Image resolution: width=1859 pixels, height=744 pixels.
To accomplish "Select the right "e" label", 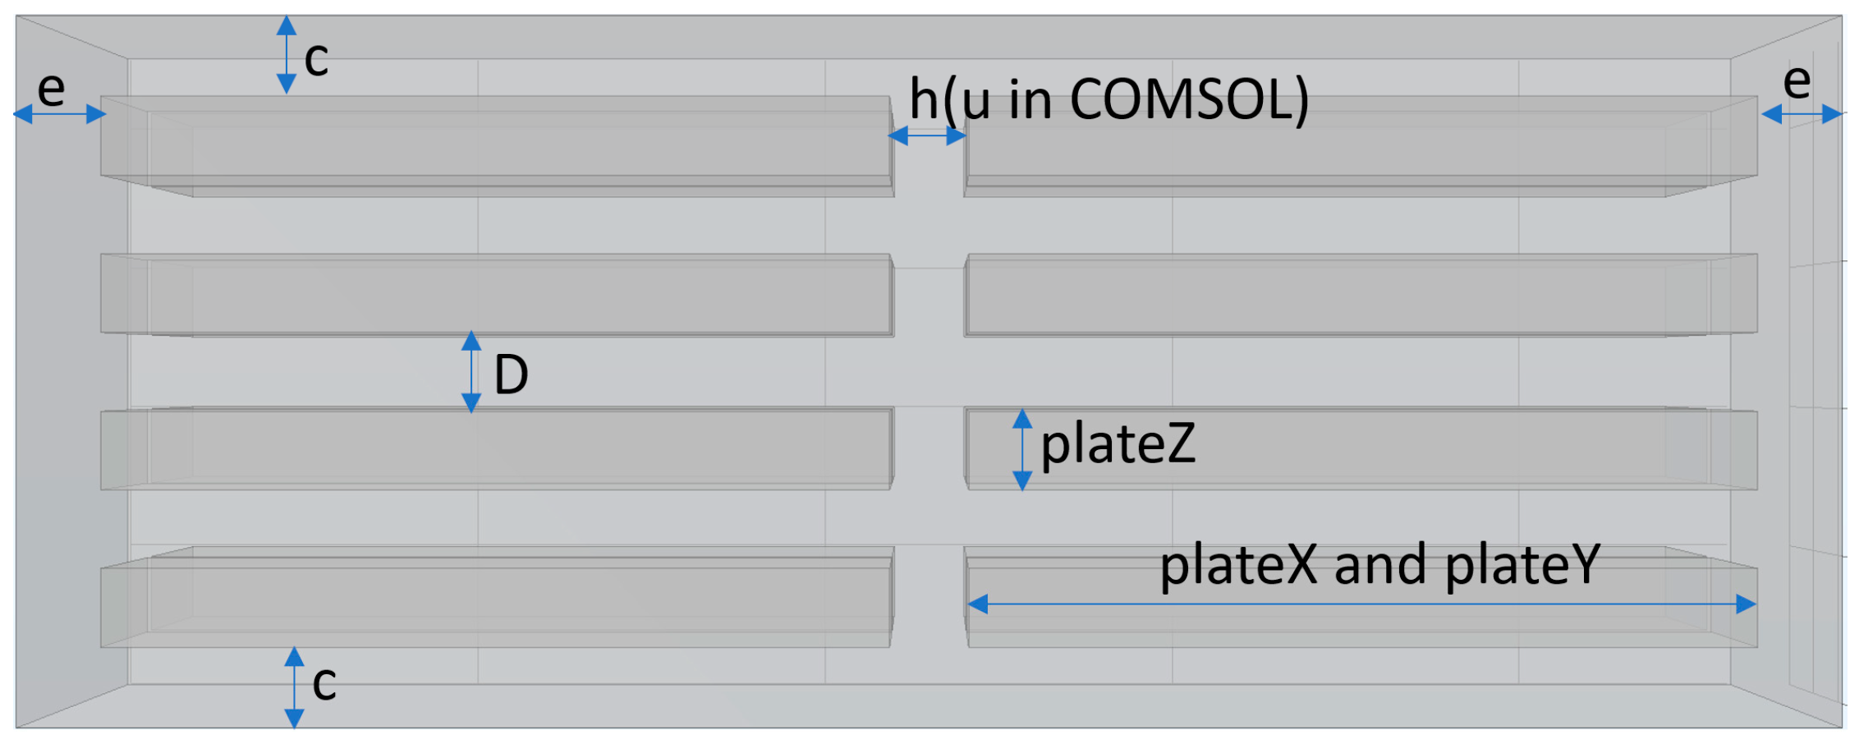I will (1797, 81).
